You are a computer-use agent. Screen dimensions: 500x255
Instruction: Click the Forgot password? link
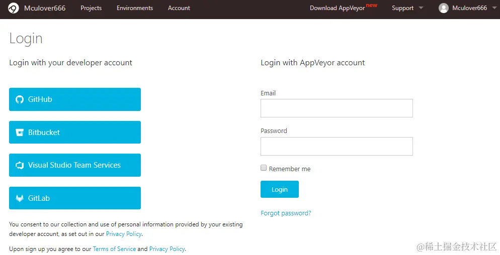286,213
